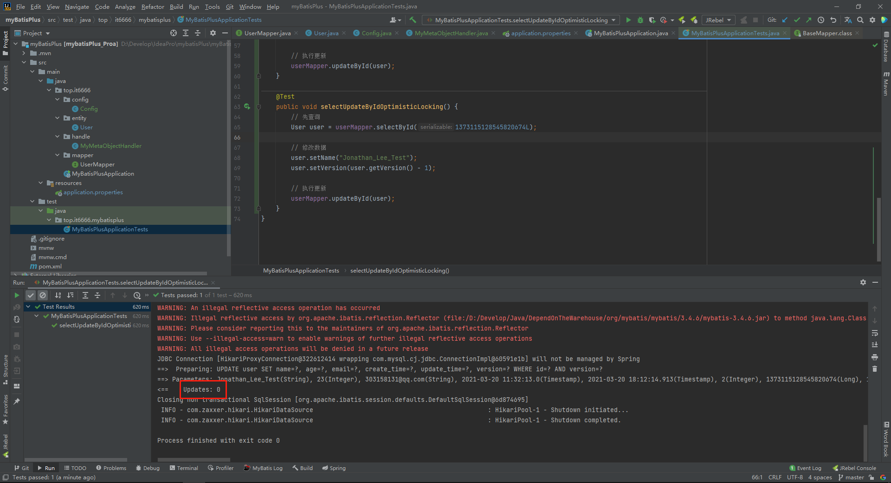Collapse the resources folder
Image resolution: width=891 pixels, height=483 pixels.
(x=41, y=183)
